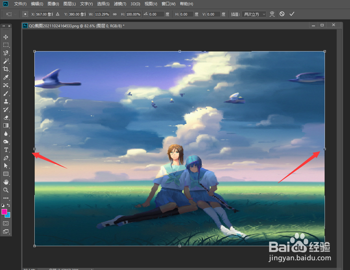Click the X position field
The height and width of the screenshot is (270, 350).
(44, 14)
